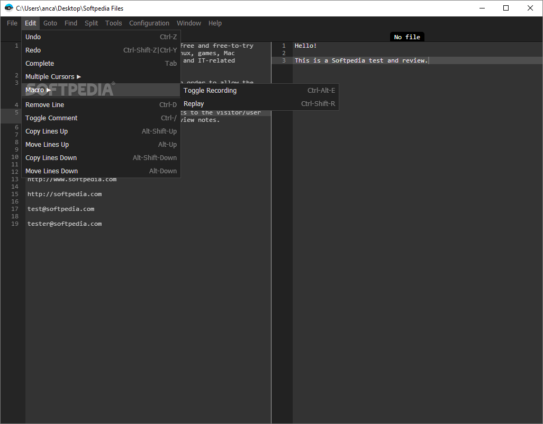The image size is (543, 424).
Task: Click the test@softpedia.com line
Action: [61, 209]
